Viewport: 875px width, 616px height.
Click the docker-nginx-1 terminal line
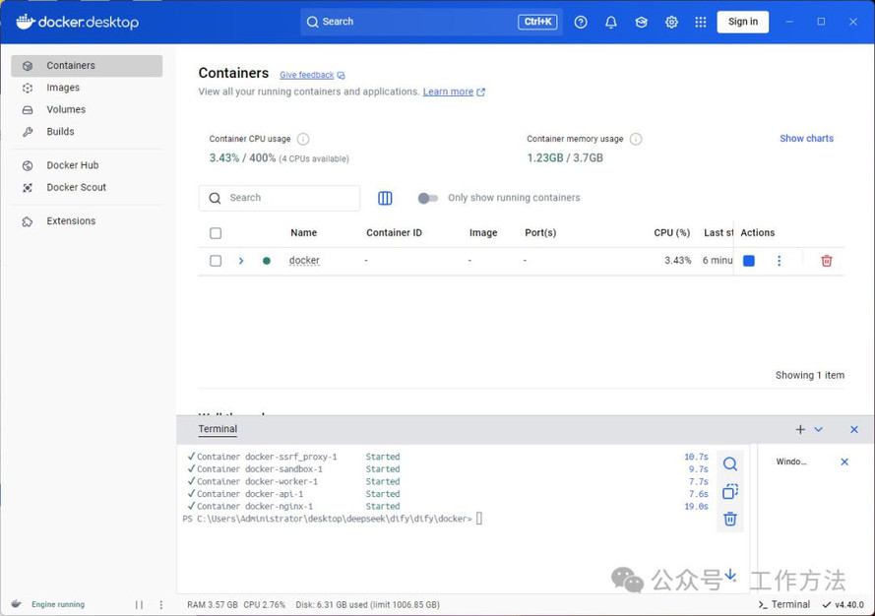point(448,506)
